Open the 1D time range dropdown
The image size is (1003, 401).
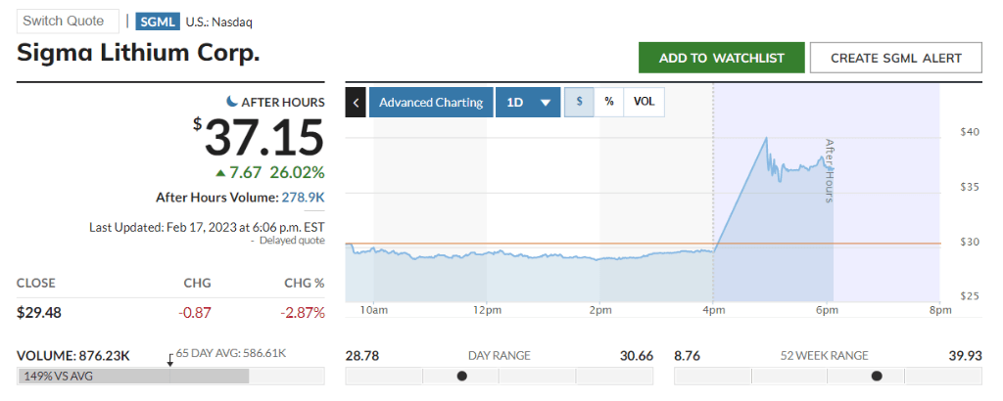(x=527, y=102)
